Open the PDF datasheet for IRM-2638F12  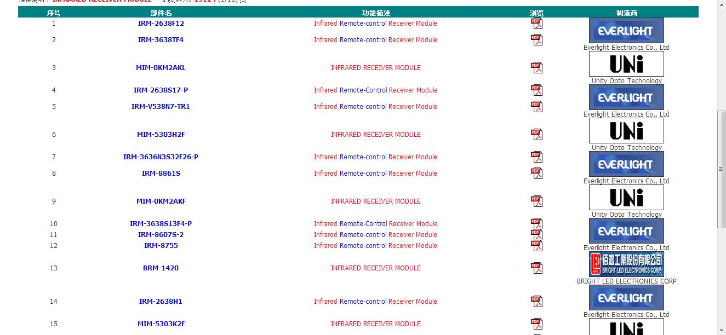pyautogui.click(x=536, y=24)
